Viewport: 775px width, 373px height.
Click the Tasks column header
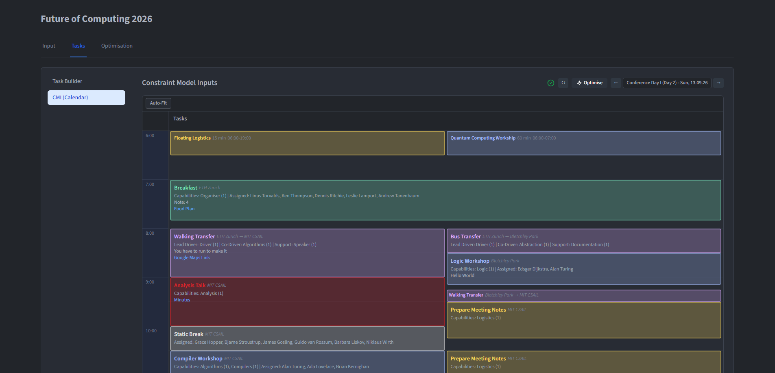(180, 119)
